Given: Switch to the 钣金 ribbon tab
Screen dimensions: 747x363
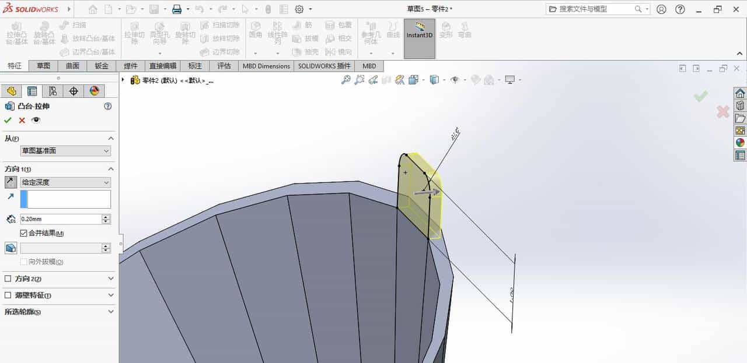Looking at the screenshot, I should point(100,66).
